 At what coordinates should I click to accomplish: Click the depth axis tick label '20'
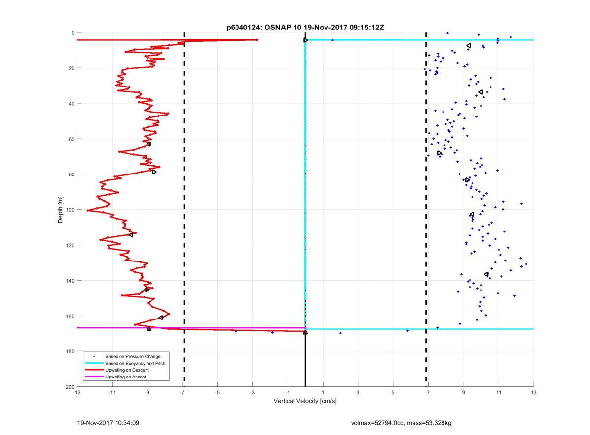[71, 68]
